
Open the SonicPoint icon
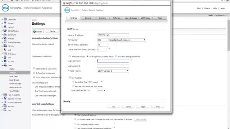(x=5, y=34)
